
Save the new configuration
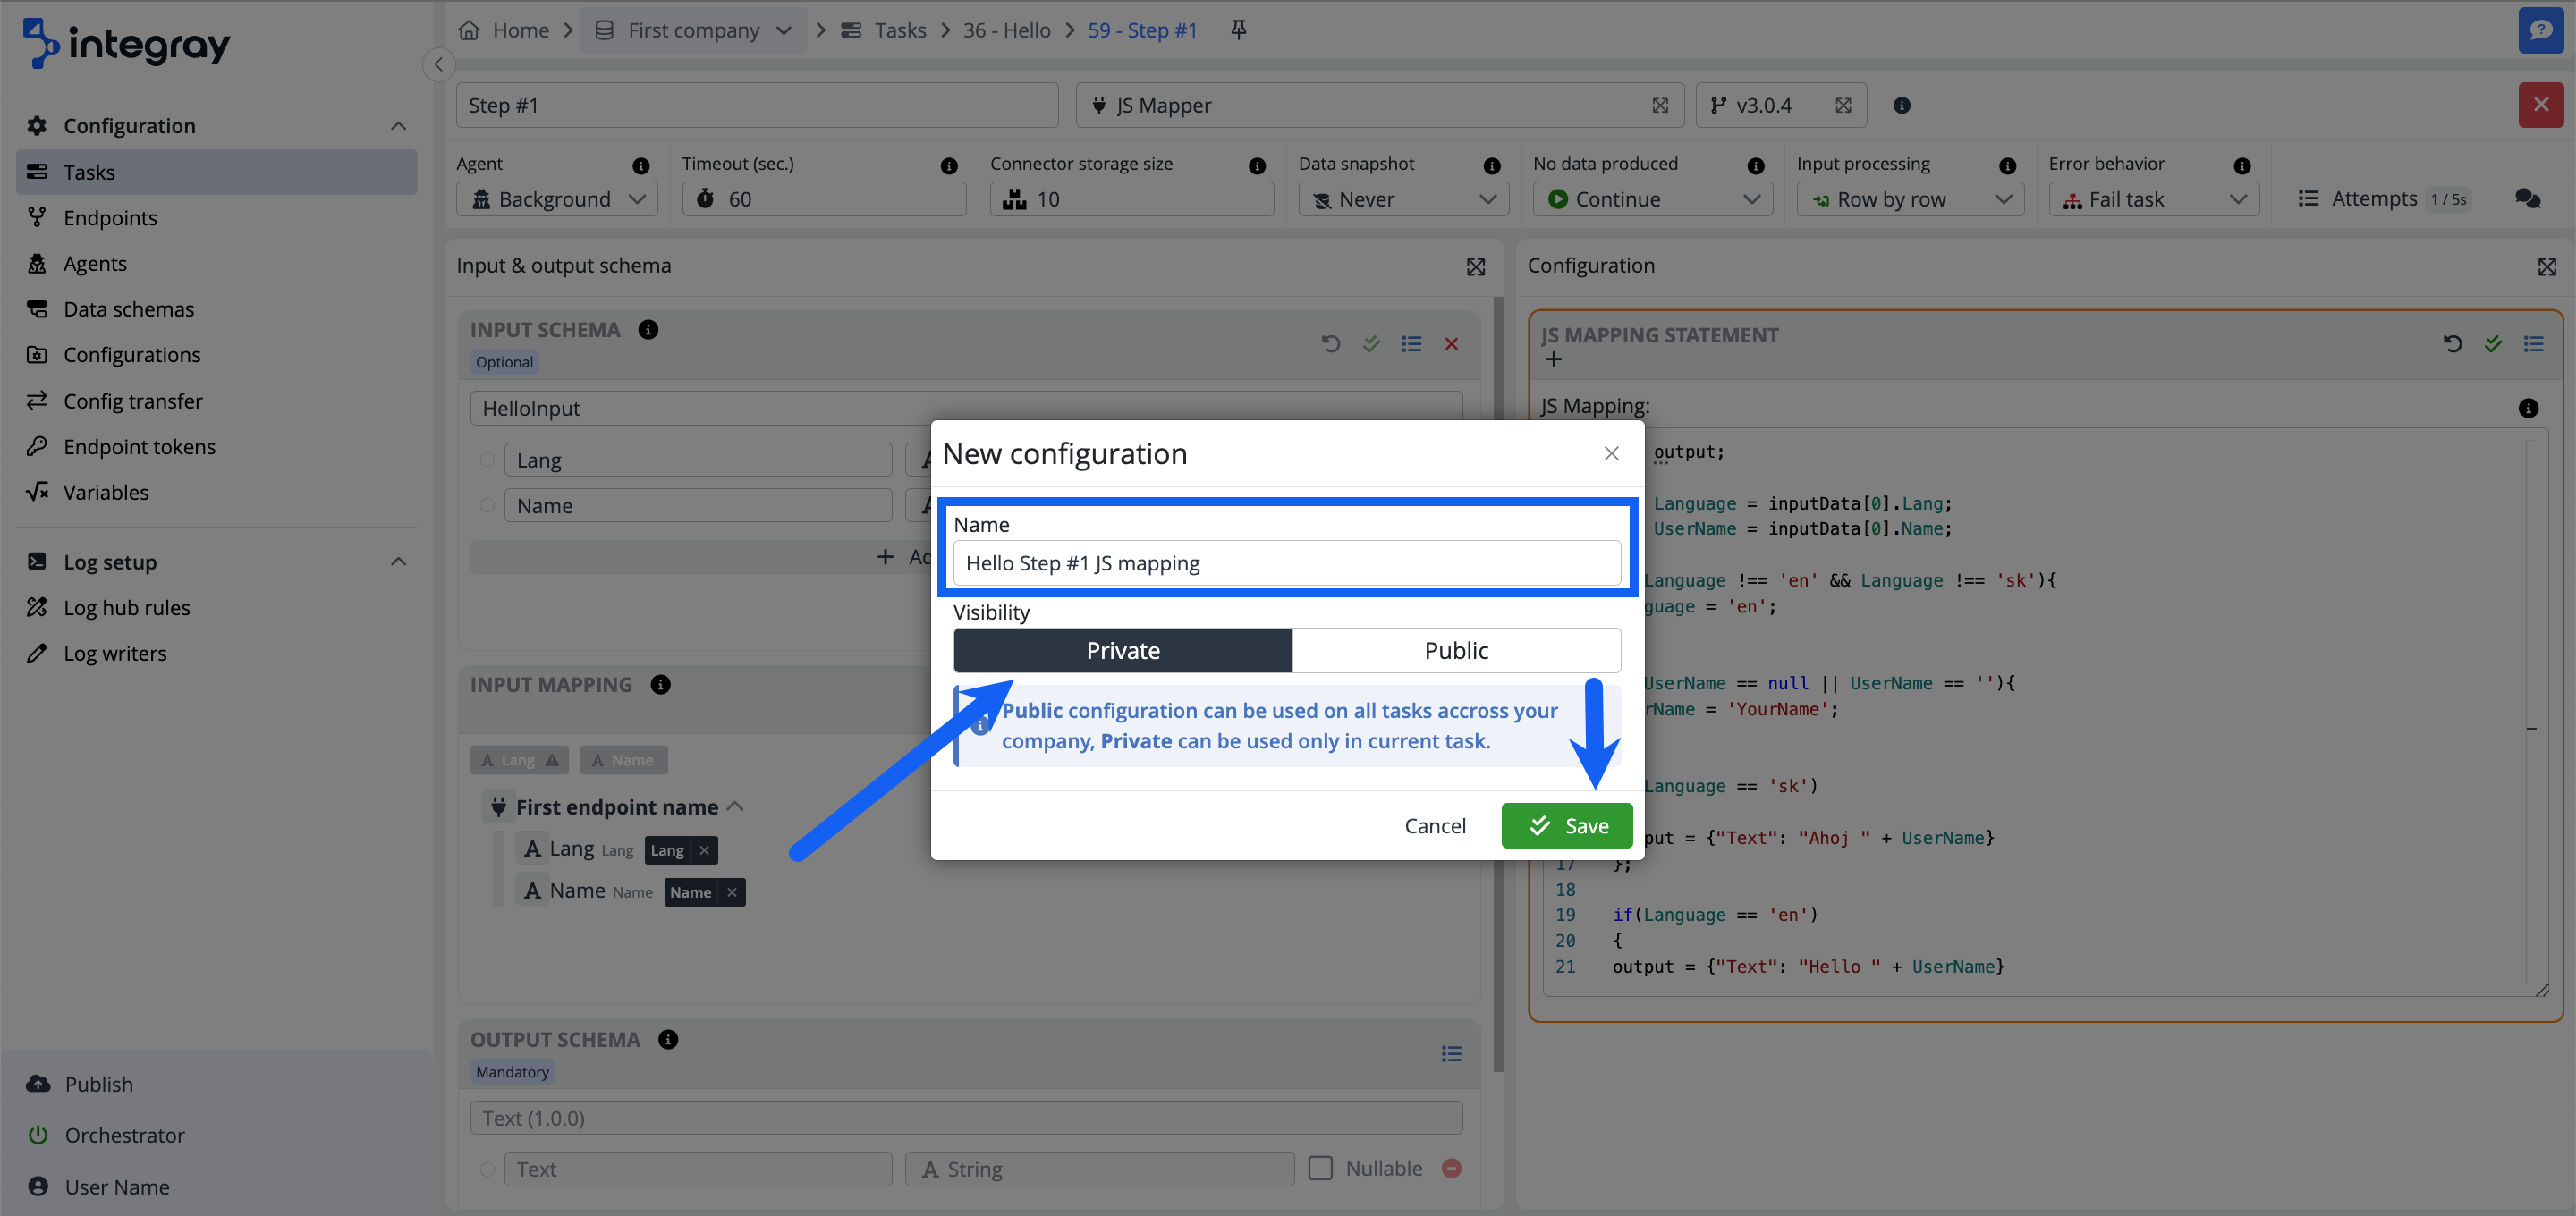pos(1566,825)
